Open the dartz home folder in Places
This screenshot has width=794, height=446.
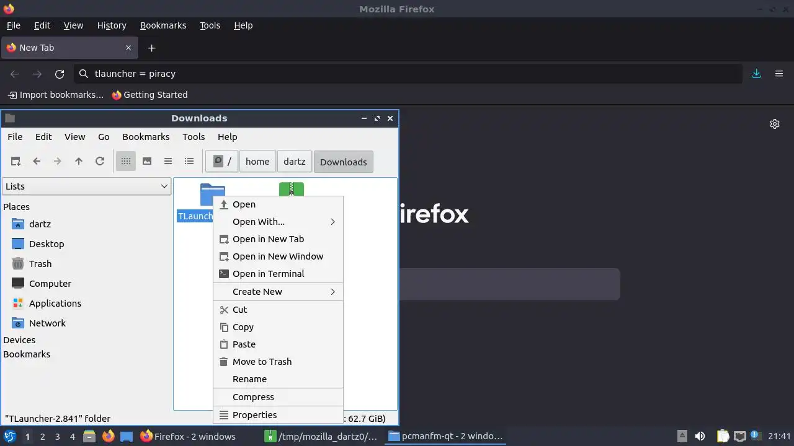tap(40, 224)
